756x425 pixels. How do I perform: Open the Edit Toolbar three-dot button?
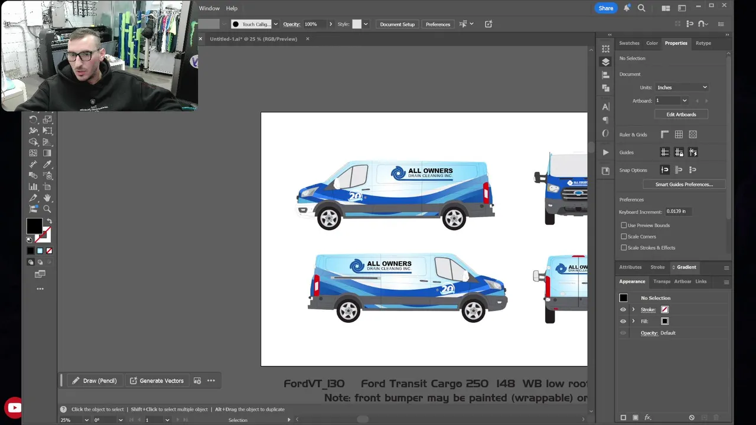[40, 289]
